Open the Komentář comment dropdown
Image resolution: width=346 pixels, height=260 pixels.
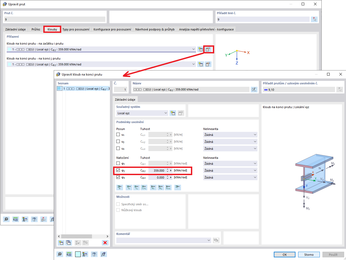tap(164, 240)
